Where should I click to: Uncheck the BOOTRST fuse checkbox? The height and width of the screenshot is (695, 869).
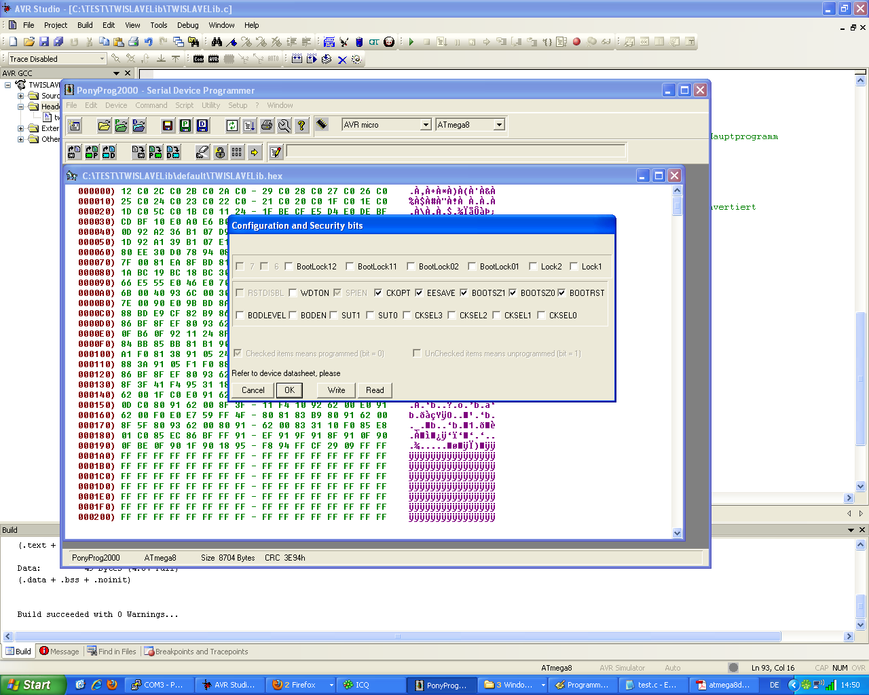561,293
